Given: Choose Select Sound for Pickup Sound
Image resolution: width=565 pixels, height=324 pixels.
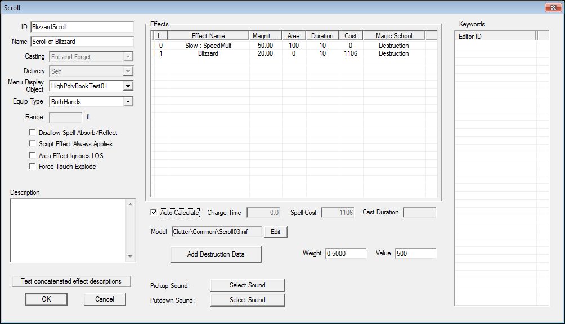Looking at the screenshot, I should (x=247, y=285).
